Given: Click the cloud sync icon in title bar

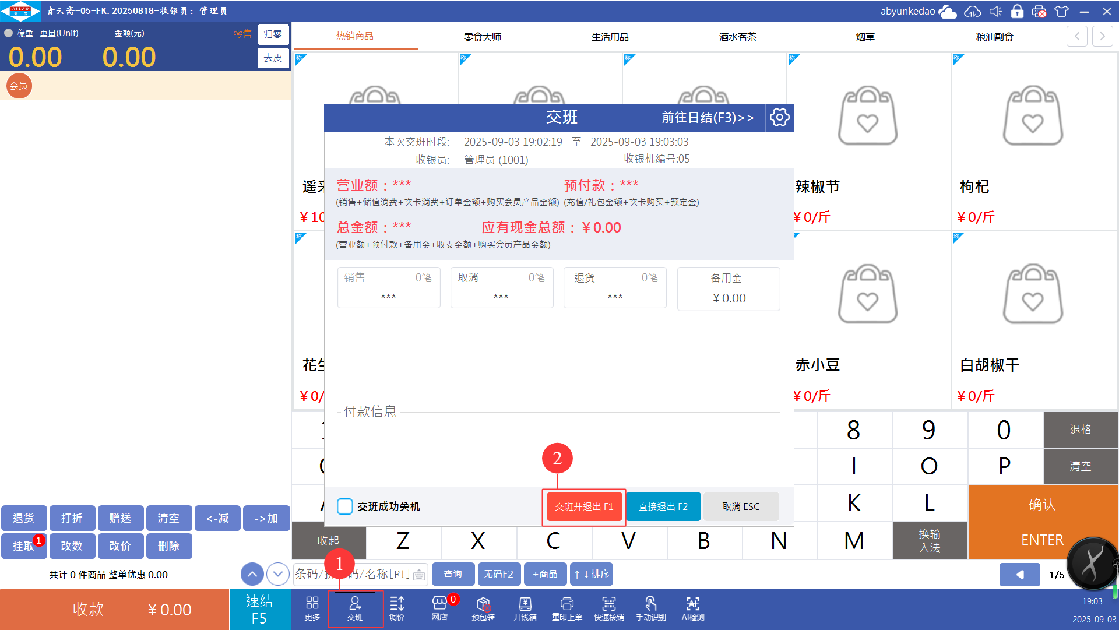Looking at the screenshot, I should tap(972, 11).
